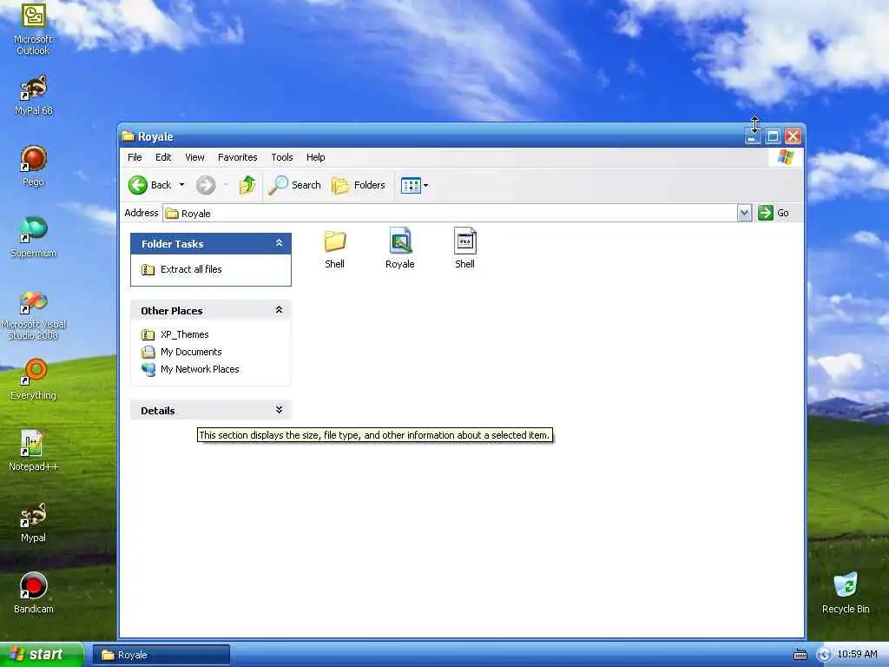
Task: Click the Windows flag logo
Action: pyautogui.click(x=786, y=157)
